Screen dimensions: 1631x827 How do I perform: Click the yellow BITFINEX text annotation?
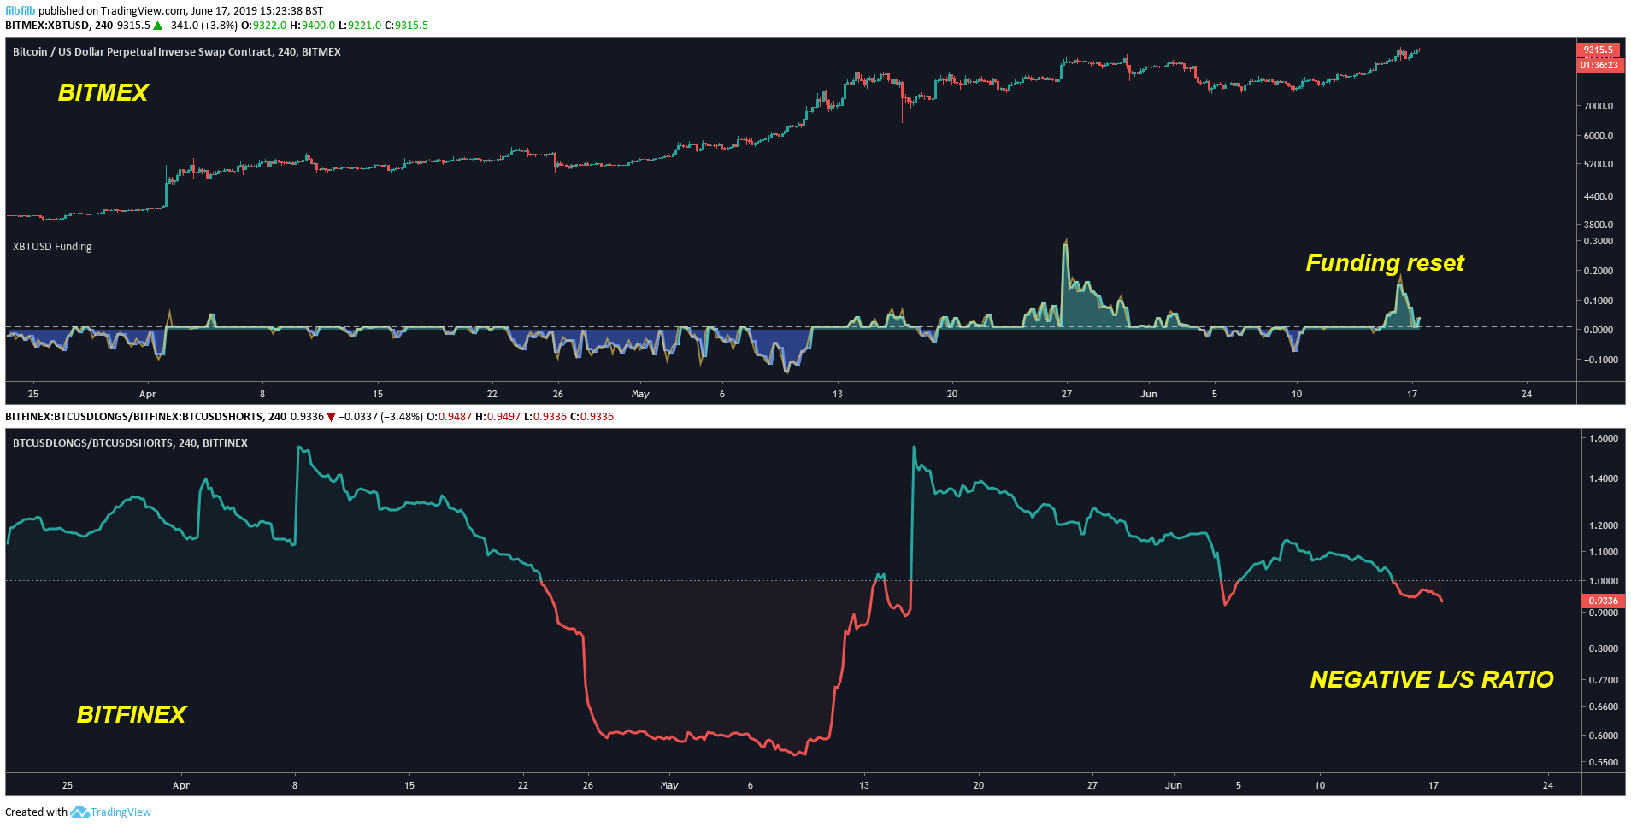pos(131,714)
